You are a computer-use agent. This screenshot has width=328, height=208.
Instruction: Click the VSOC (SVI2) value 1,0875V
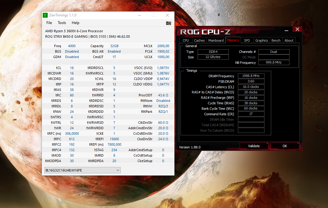tap(163, 68)
